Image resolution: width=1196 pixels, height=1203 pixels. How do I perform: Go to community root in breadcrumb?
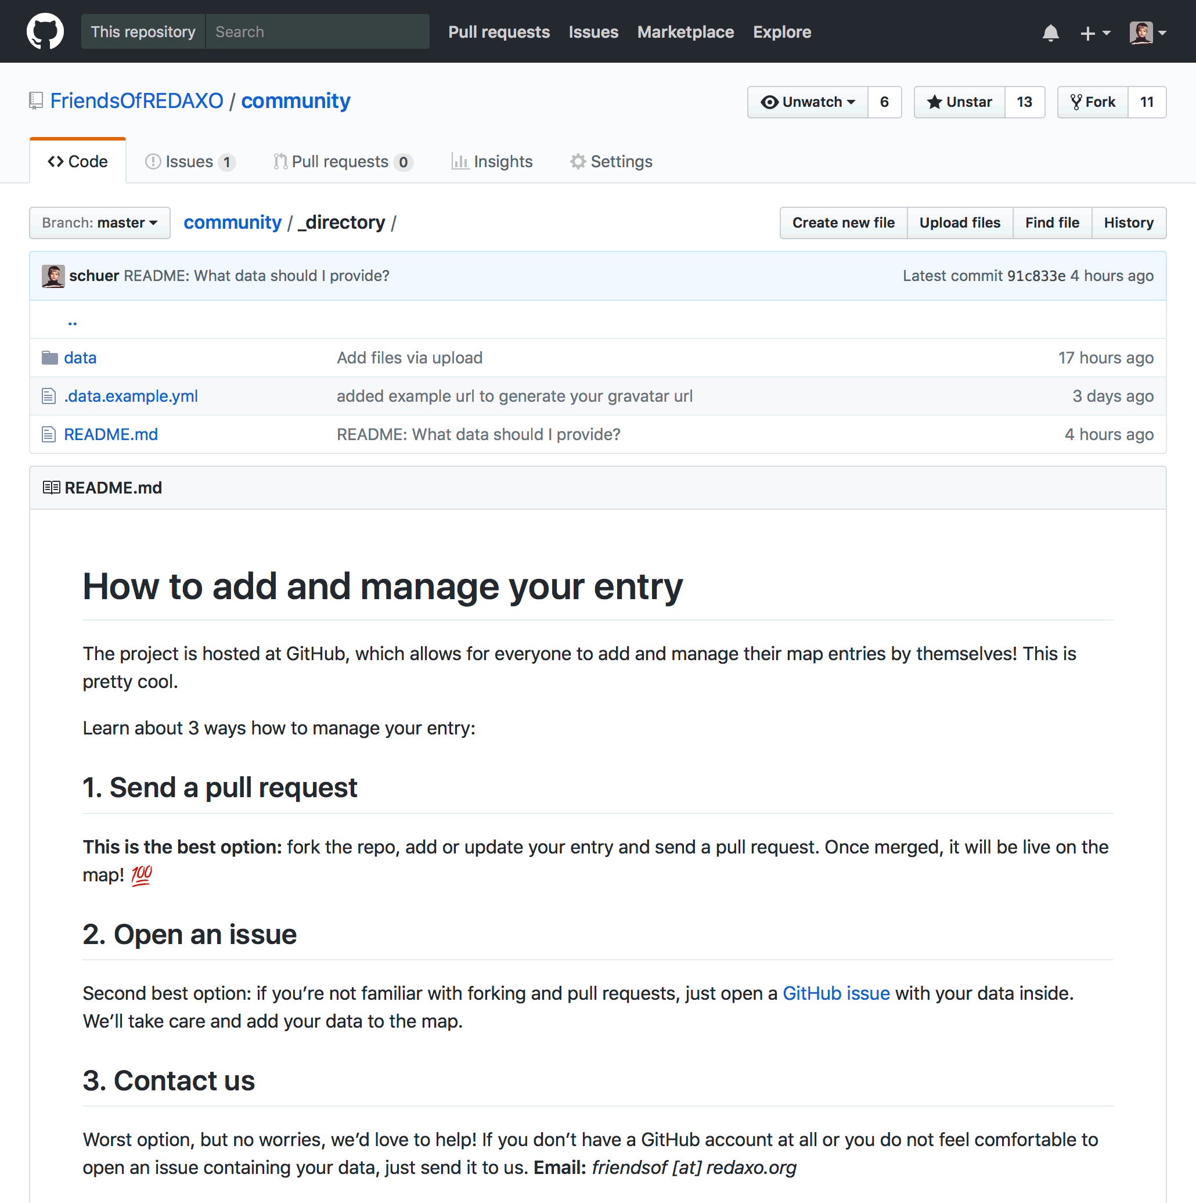[x=232, y=222]
